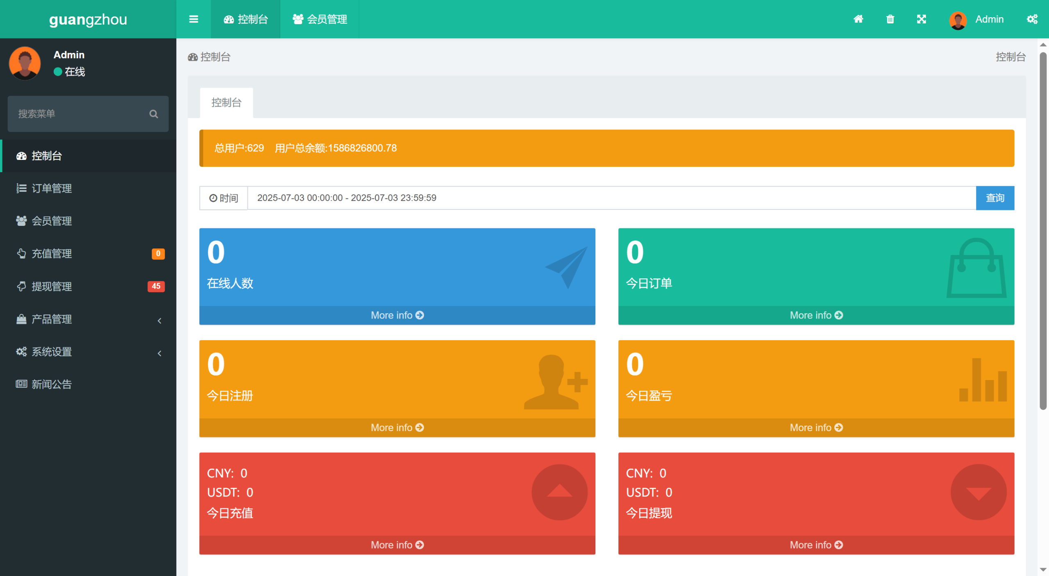Click the guangzhou site logo
This screenshot has width=1049, height=576.
point(88,19)
